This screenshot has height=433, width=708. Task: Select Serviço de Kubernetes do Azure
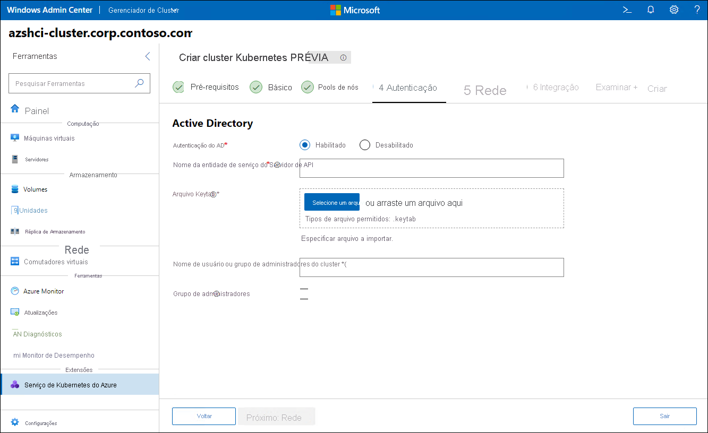[x=80, y=384]
